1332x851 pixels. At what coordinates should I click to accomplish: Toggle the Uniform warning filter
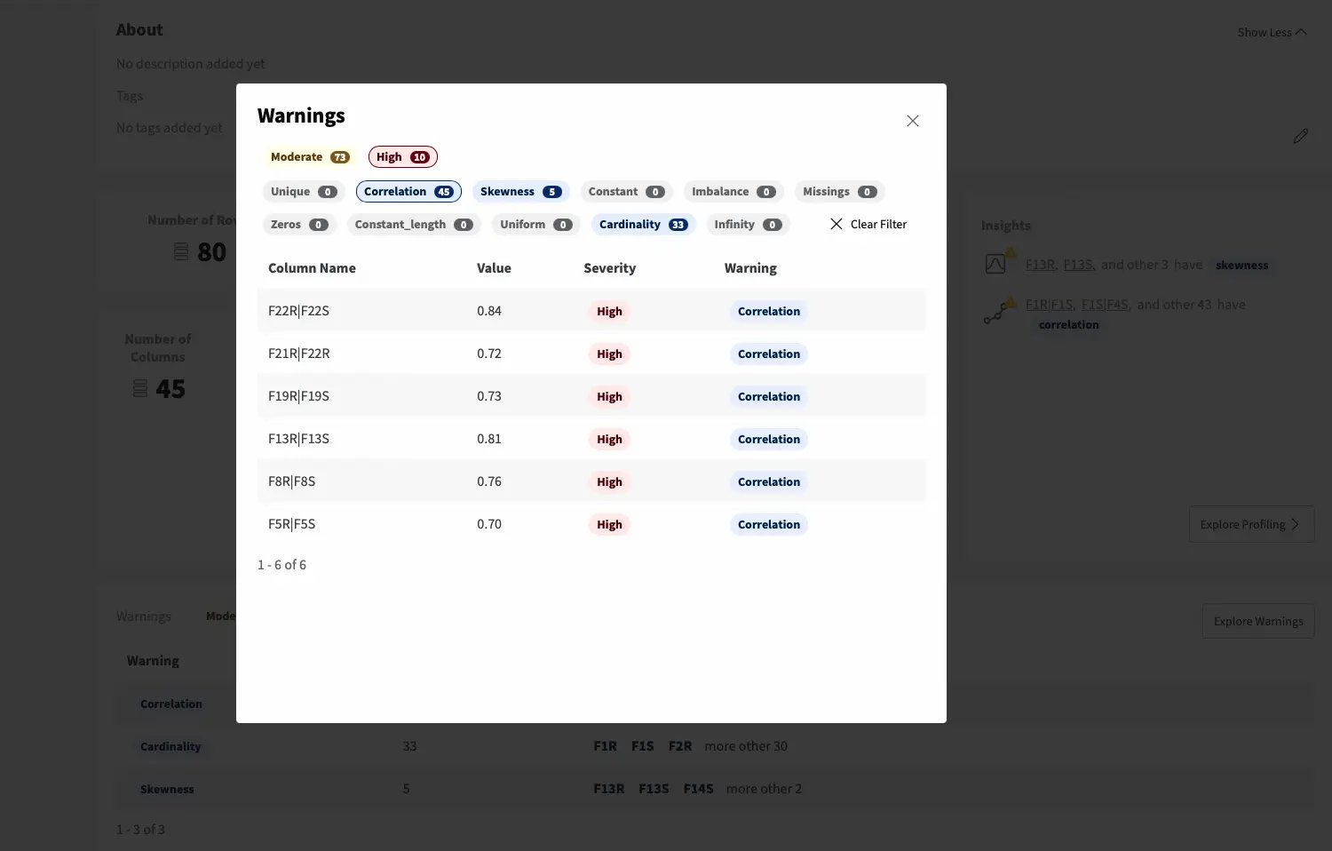(x=535, y=225)
